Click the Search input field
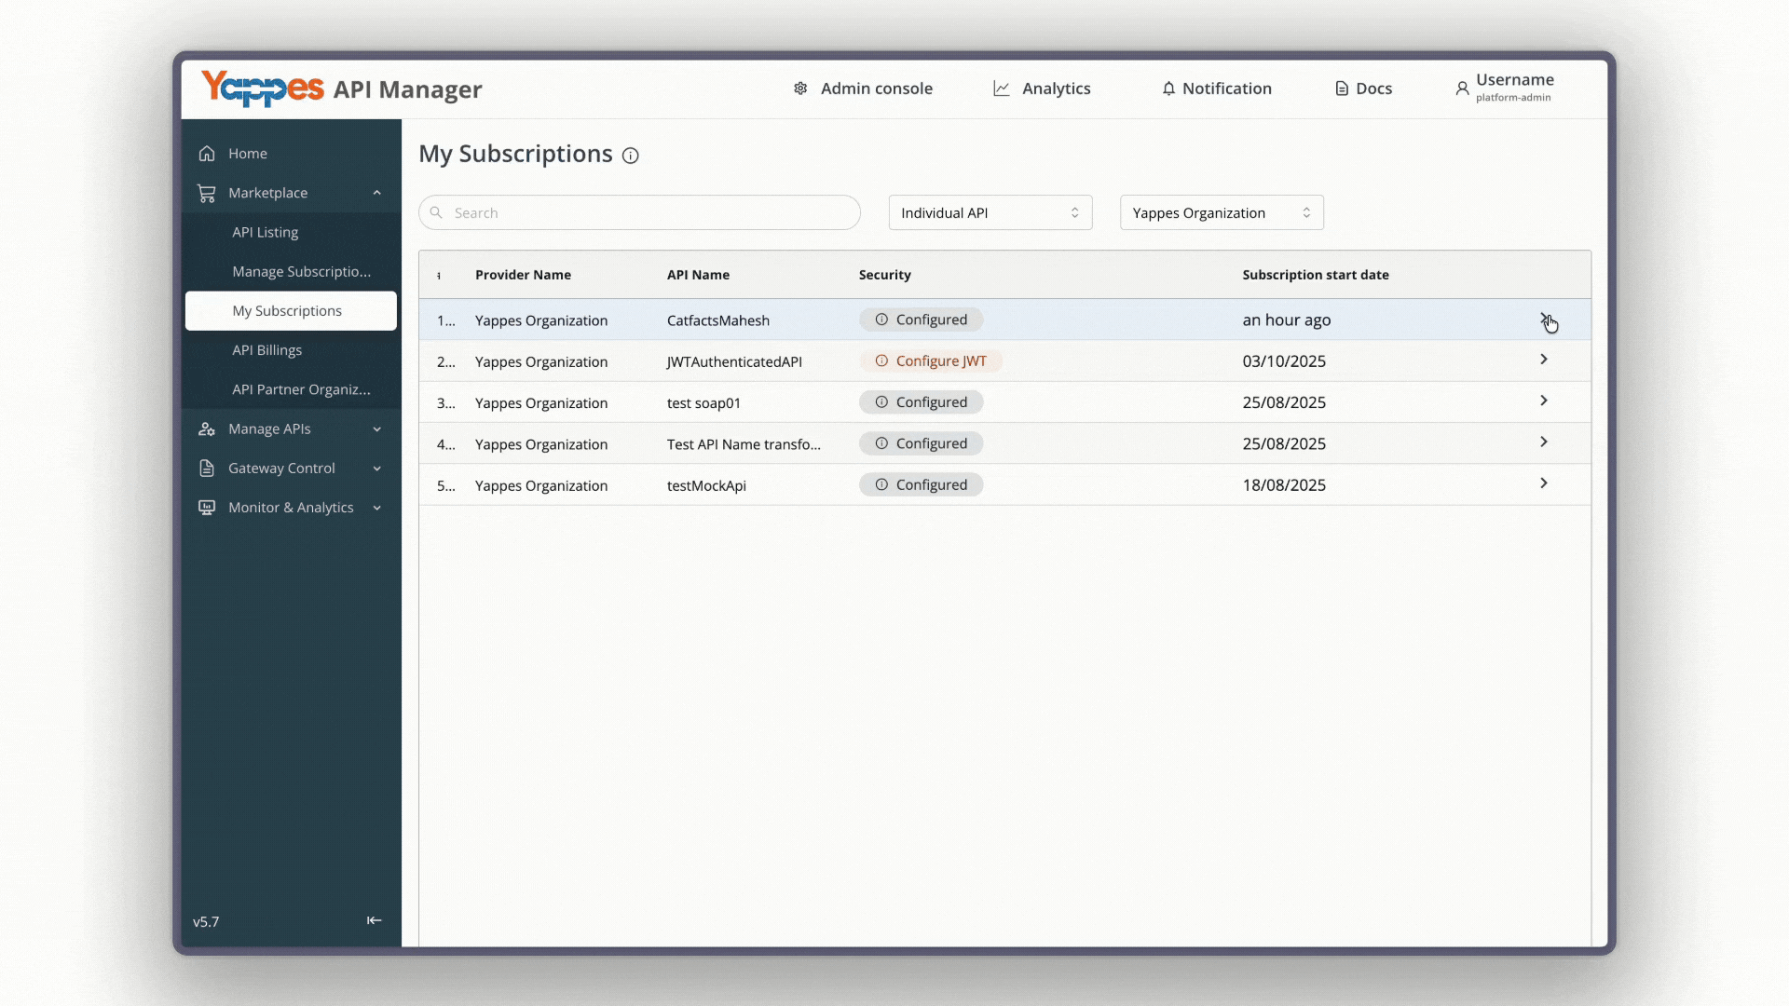 click(639, 212)
